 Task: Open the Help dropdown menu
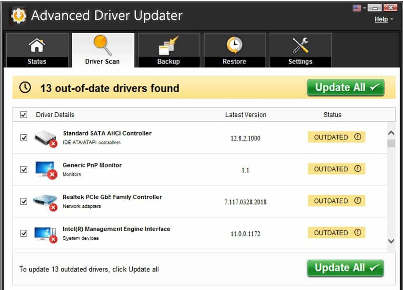coord(383,19)
